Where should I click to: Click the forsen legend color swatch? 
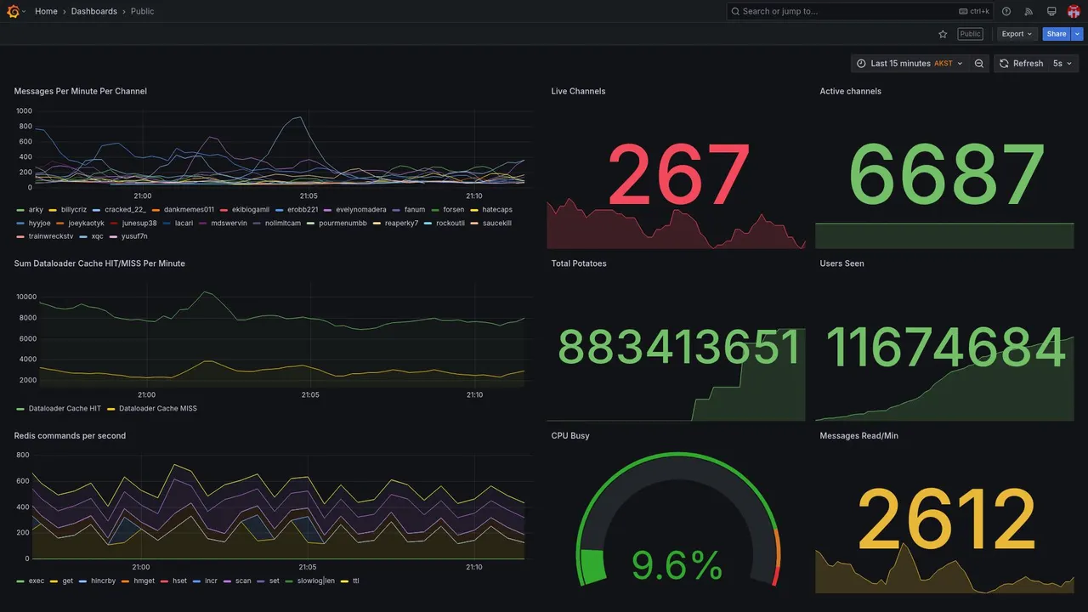[x=436, y=210]
